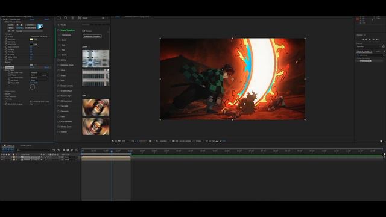Open the Add Mode Wrap dropdown

[39, 80]
